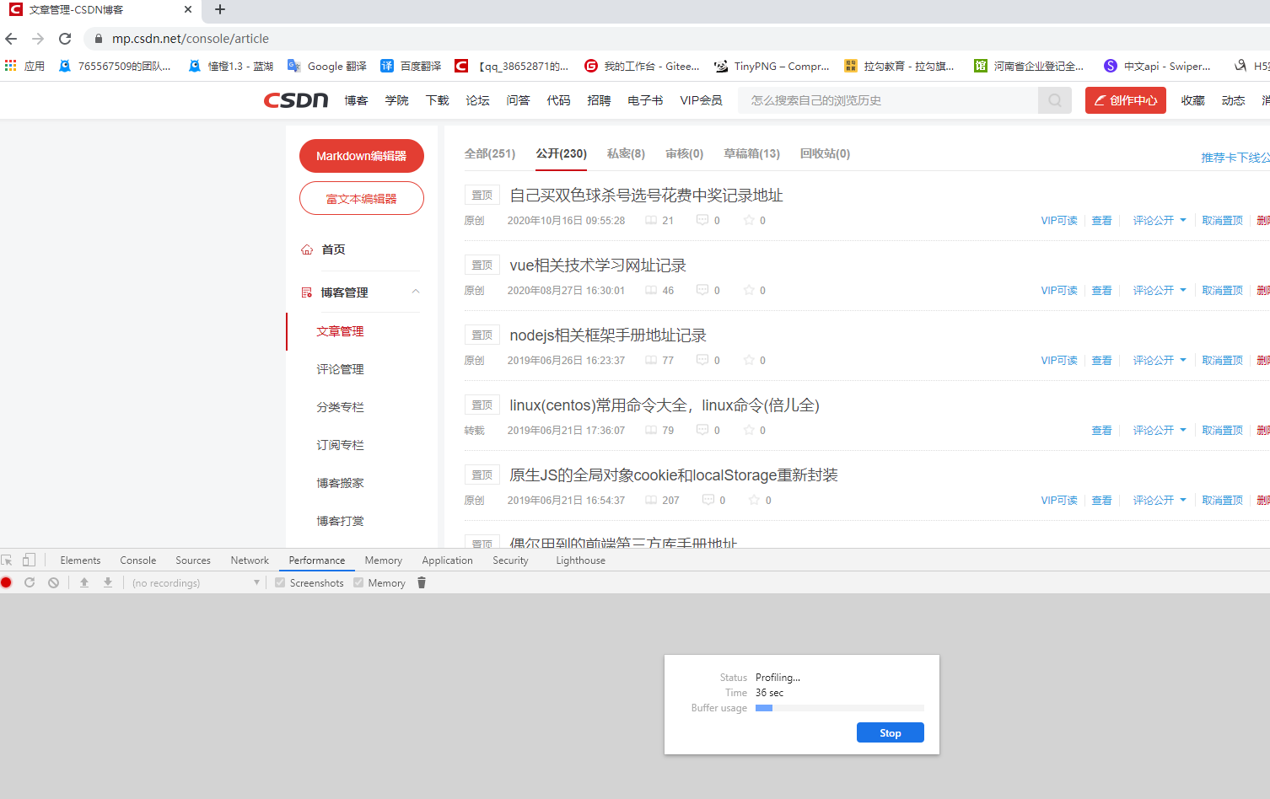The height and width of the screenshot is (799, 1270).
Task: Click the CSDN search magnifier icon
Action: (1054, 99)
